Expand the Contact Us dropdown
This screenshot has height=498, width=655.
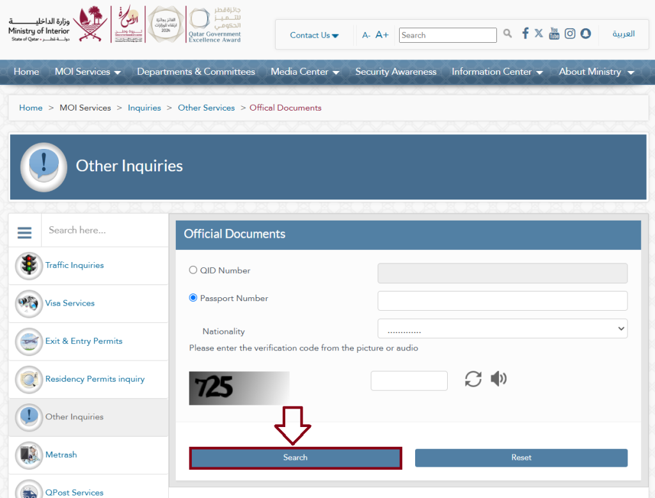coord(314,36)
